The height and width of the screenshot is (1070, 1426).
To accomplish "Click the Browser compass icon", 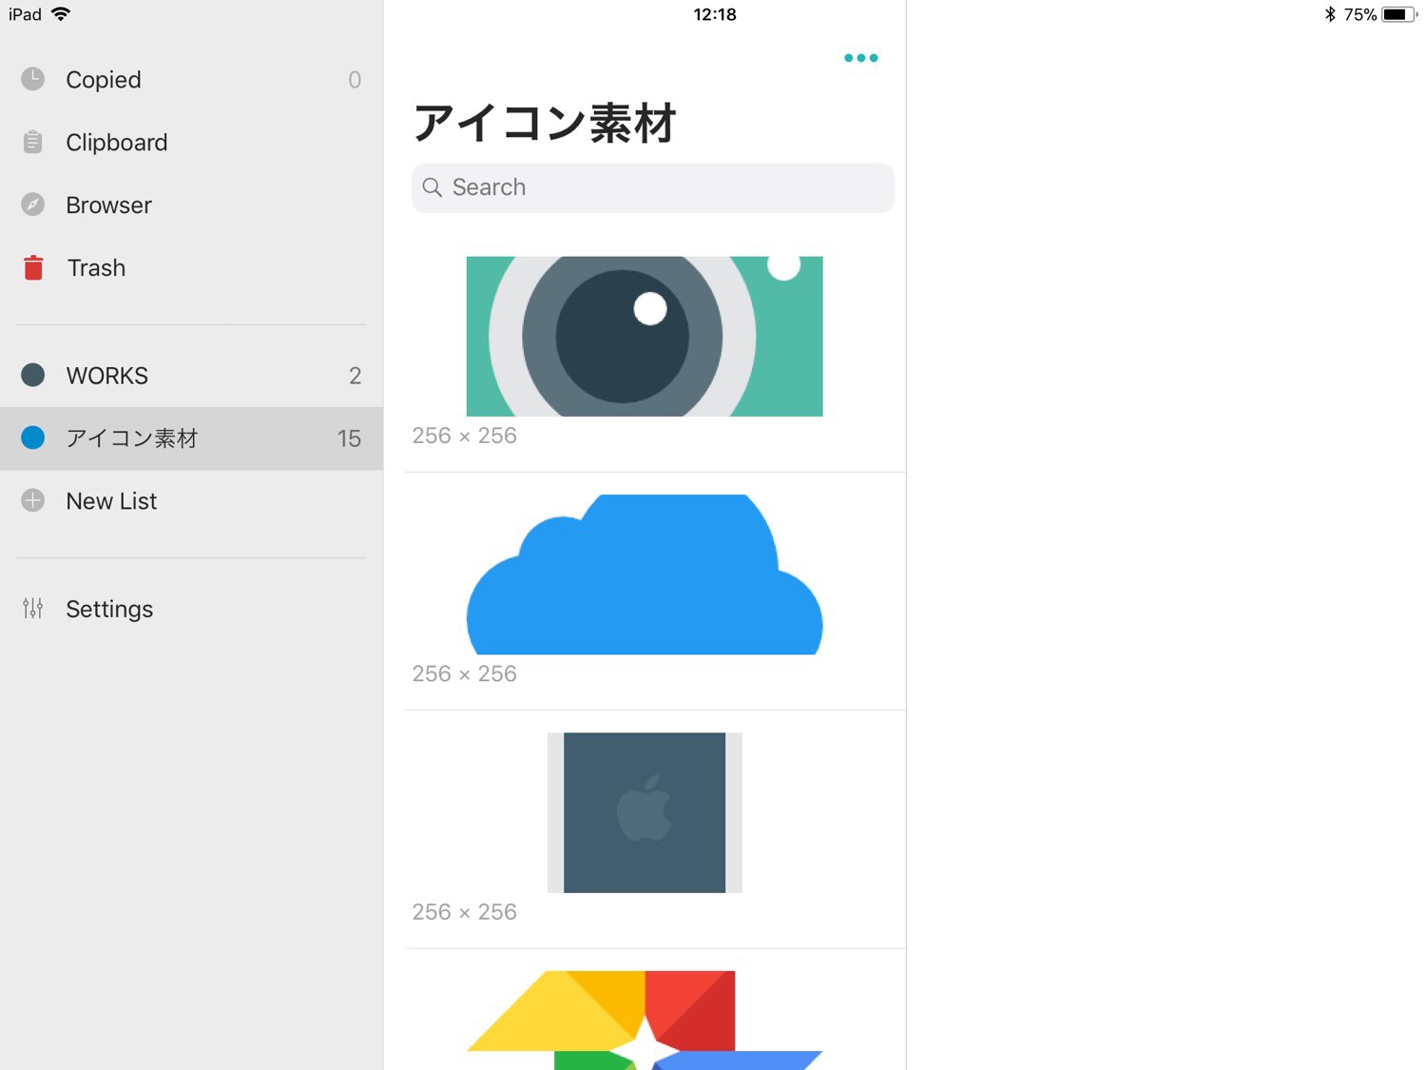I will [x=33, y=204].
